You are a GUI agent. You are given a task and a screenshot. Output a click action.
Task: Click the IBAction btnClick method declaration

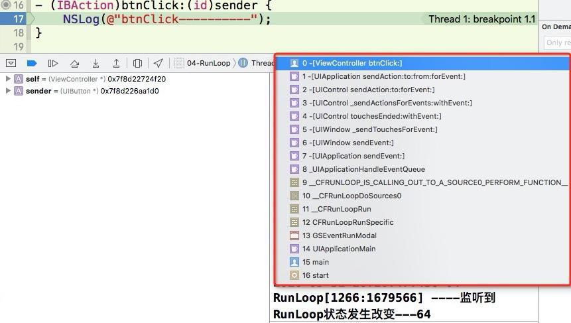(154, 5)
